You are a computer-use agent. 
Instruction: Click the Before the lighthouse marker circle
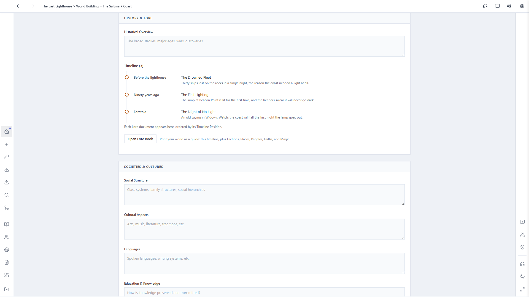click(x=127, y=77)
